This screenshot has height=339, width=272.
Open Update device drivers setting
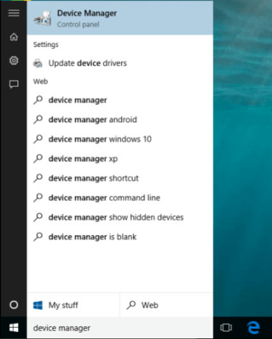(120, 63)
